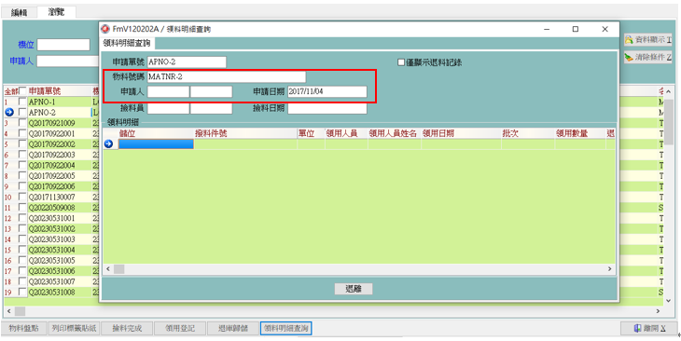Click the 領用數量 column header

(580, 133)
